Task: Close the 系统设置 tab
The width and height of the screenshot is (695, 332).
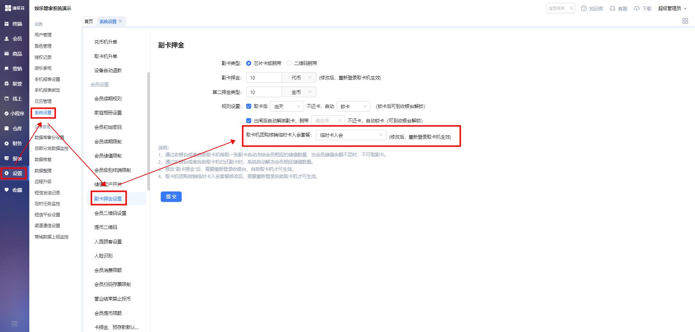Action: (121, 21)
